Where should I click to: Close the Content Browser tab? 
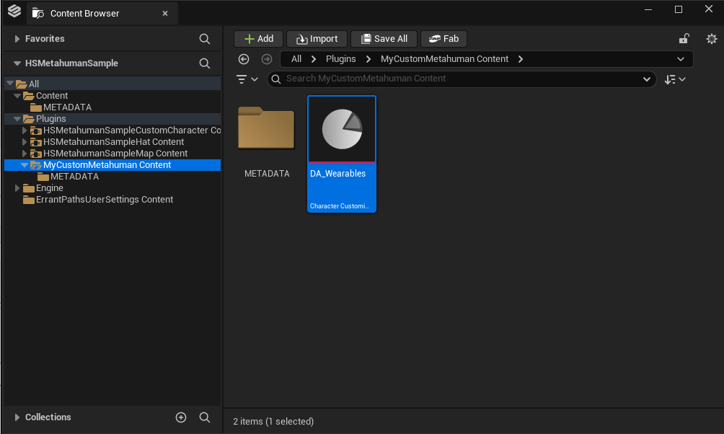click(165, 14)
